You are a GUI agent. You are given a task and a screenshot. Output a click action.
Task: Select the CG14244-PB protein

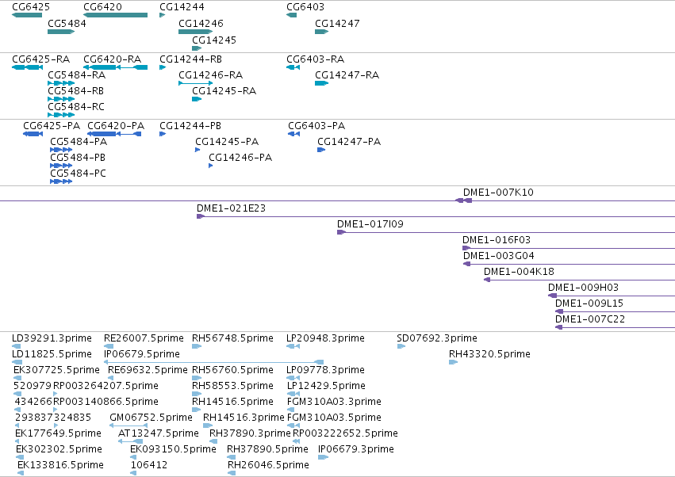[x=163, y=134]
